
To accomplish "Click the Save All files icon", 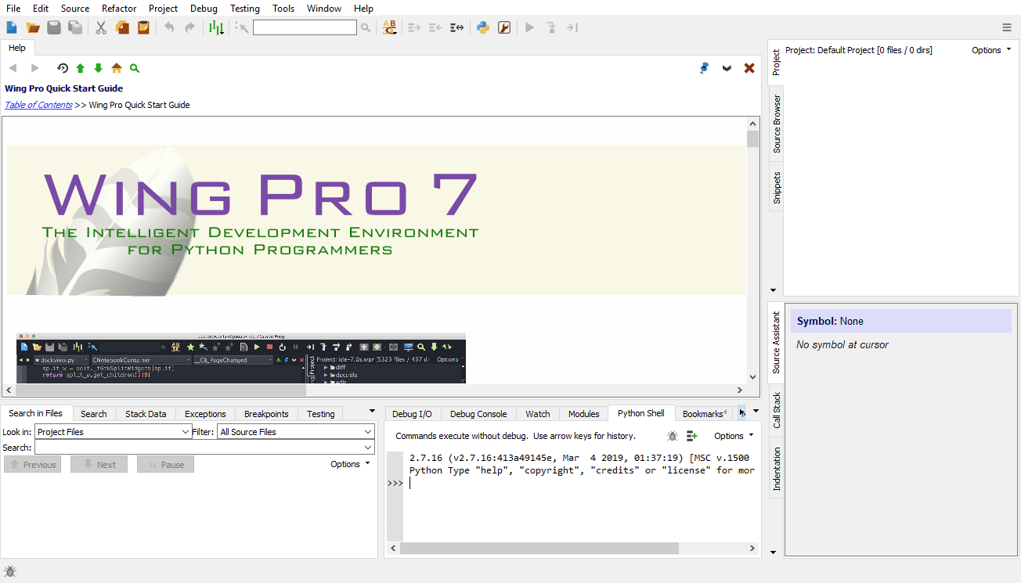I will tap(75, 27).
